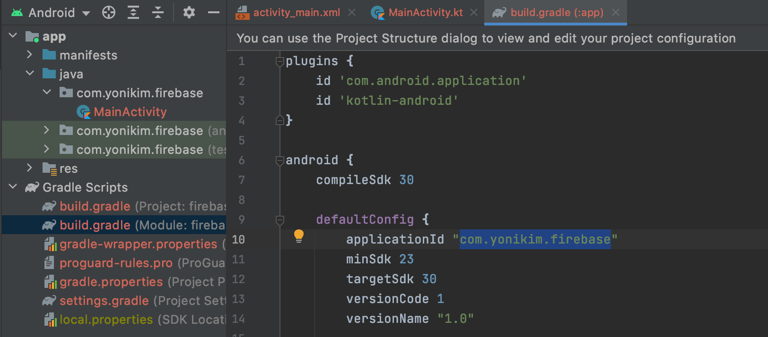768x337 pixels.
Task: Click the versionCode value 1
Action: [440, 299]
